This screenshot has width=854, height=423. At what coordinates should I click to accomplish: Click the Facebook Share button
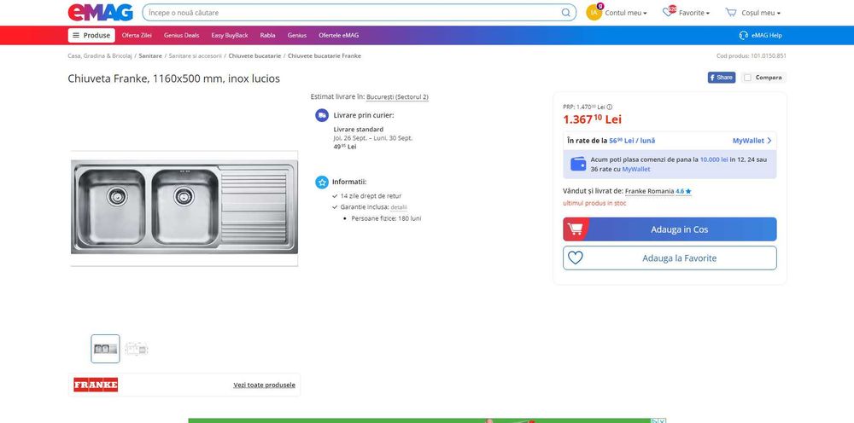click(722, 78)
